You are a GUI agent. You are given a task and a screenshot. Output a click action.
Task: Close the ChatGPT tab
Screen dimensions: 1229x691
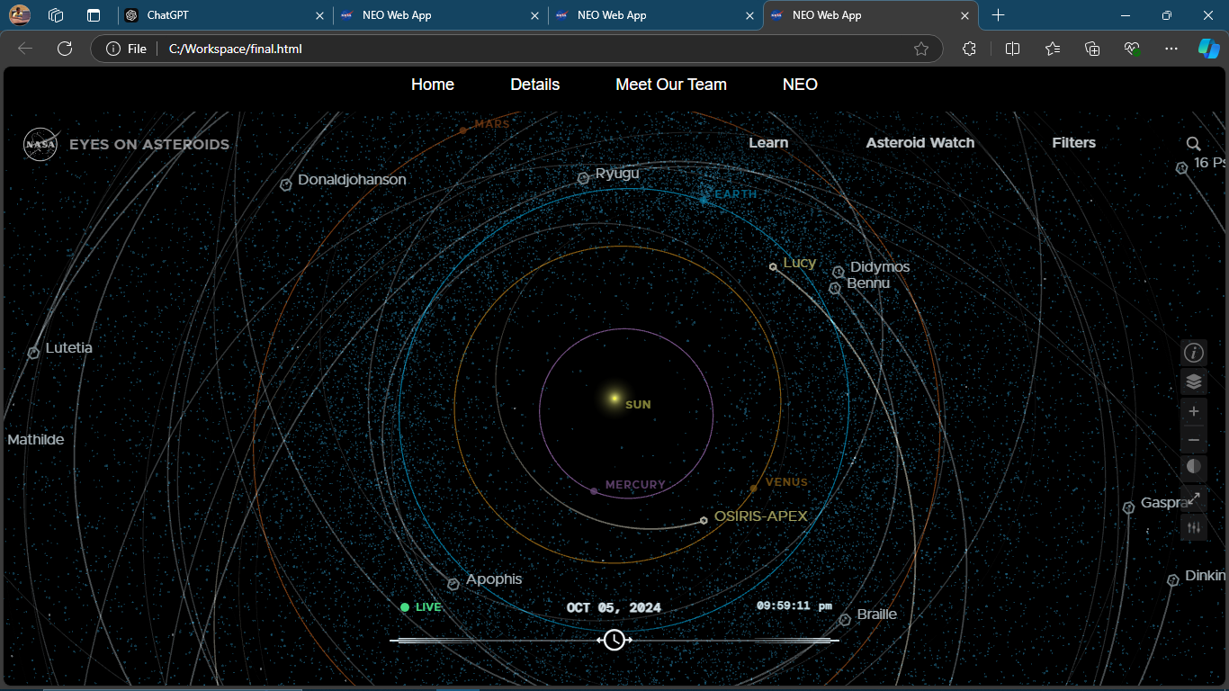pyautogui.click(x=320, y=15)
